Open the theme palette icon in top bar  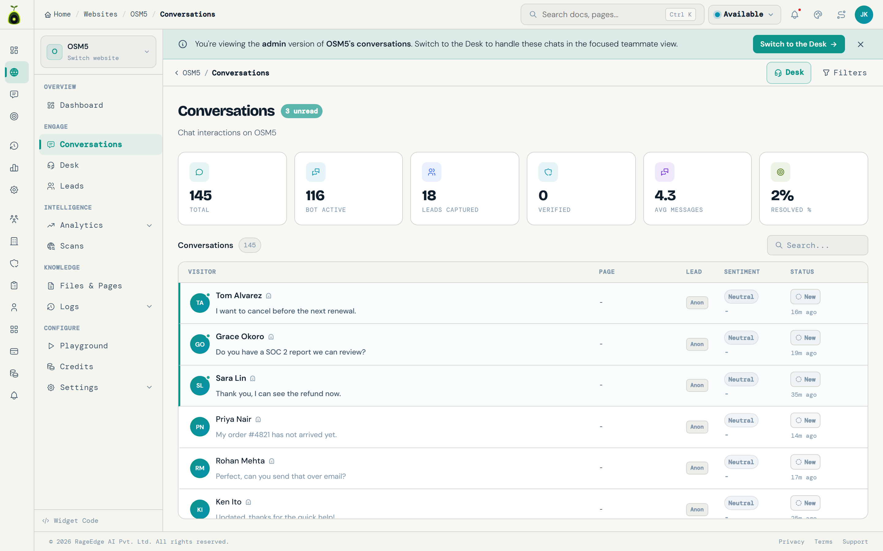coord(818,15)
